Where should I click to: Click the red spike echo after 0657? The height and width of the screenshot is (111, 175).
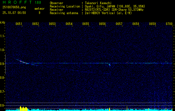[127, 62]
